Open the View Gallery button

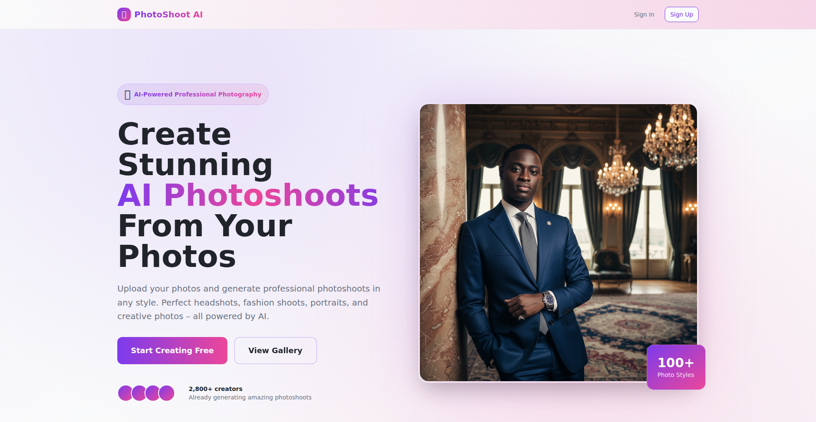275,351
